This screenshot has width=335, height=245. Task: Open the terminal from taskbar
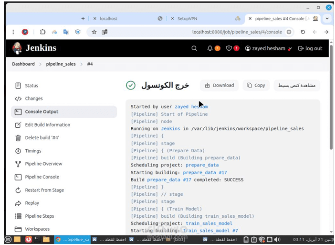coord(37,239)
